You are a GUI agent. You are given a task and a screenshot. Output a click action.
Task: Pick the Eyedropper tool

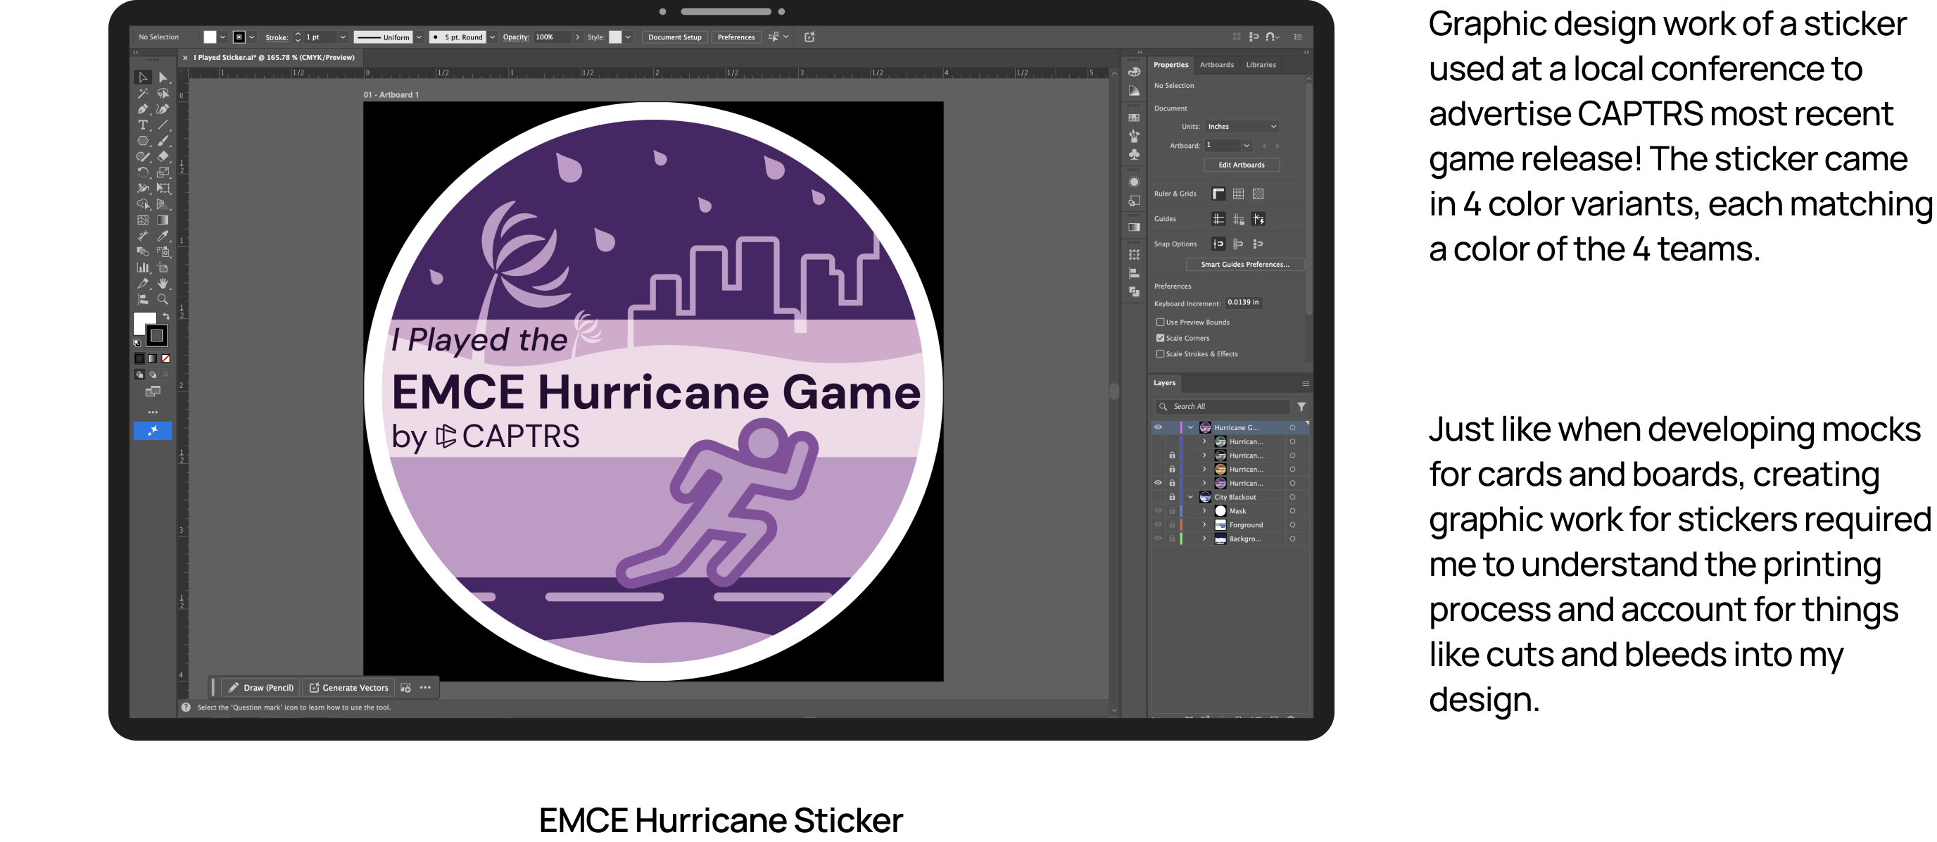click(163, 235)
